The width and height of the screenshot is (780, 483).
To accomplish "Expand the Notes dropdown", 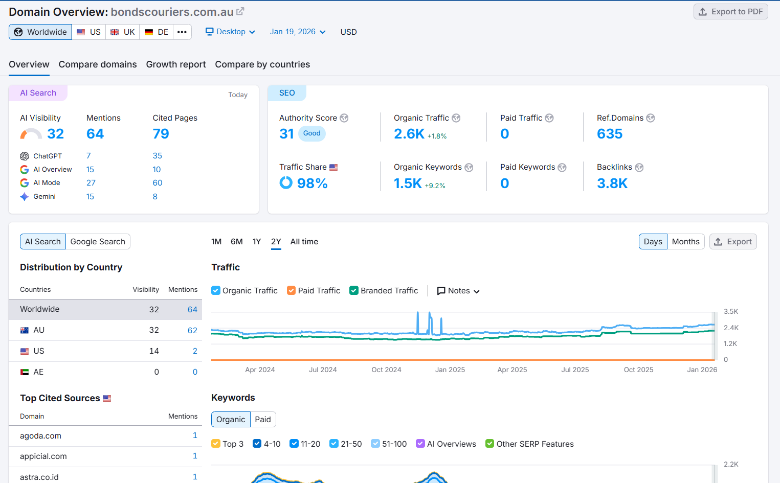I will [459, 291].
